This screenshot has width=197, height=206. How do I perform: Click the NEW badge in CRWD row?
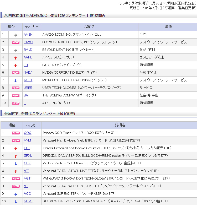click(x=15, y=42)
